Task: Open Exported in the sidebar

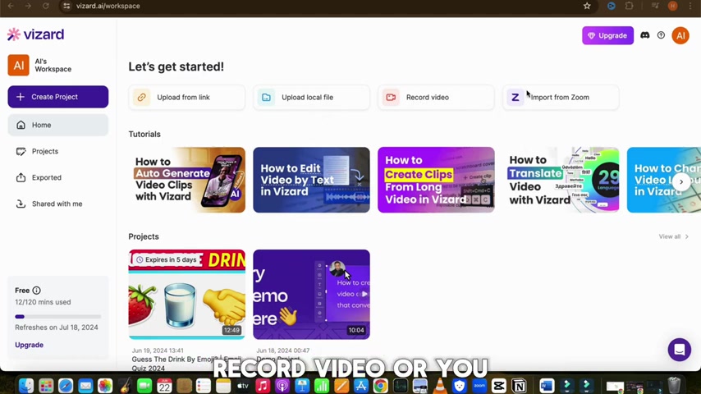Action: pyautogui.click(x=58, y=177)
